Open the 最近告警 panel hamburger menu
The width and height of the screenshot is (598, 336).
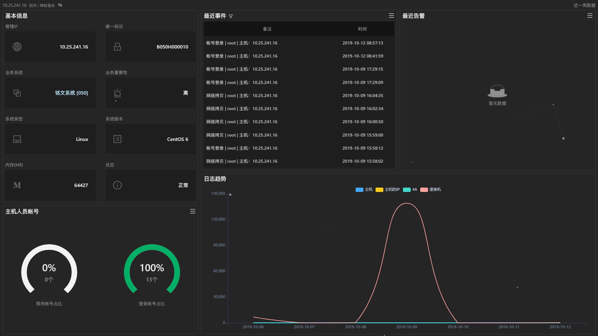pyautogui.click(x=590, y=16)
